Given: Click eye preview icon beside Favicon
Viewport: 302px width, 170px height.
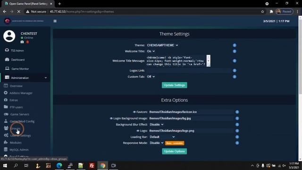Looking at the screenshot, I should click(x=134, y=112).
